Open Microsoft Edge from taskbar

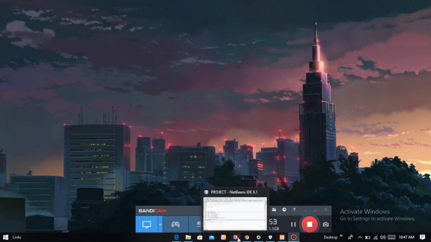(176, 237)
